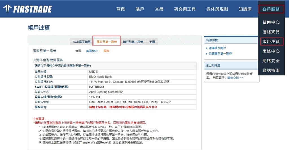Viewport: 289px width, 150px height.
Task: Open the 首頁 menu
Action: pyautogui.click(x=121, y=9)
